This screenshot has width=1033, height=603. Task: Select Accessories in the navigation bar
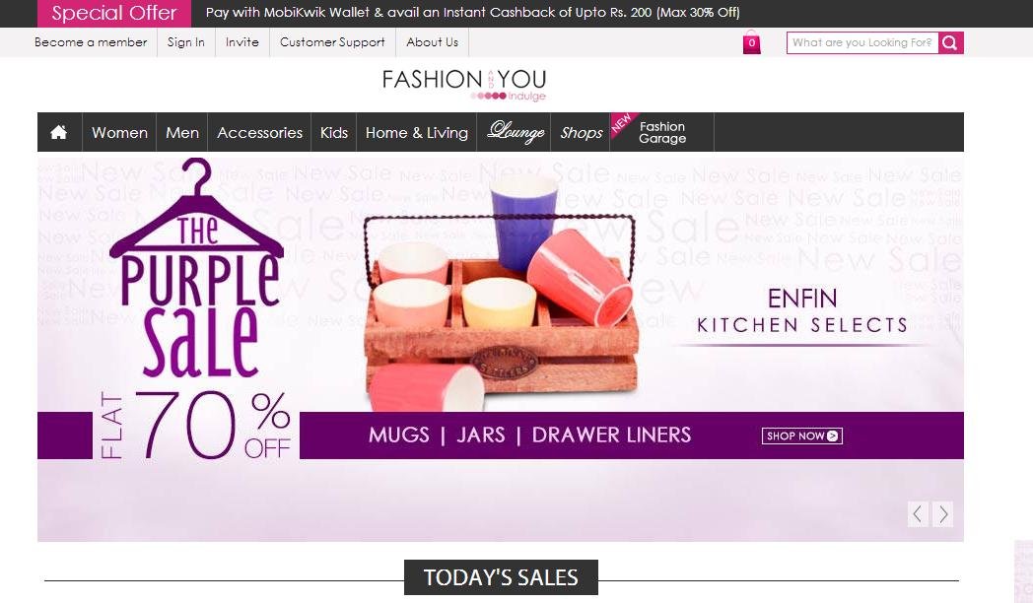259,132
